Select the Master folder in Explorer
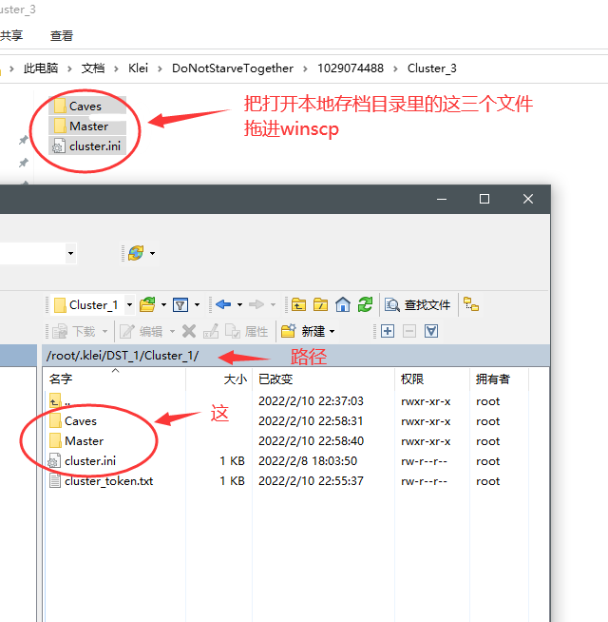 pos(87,126)
